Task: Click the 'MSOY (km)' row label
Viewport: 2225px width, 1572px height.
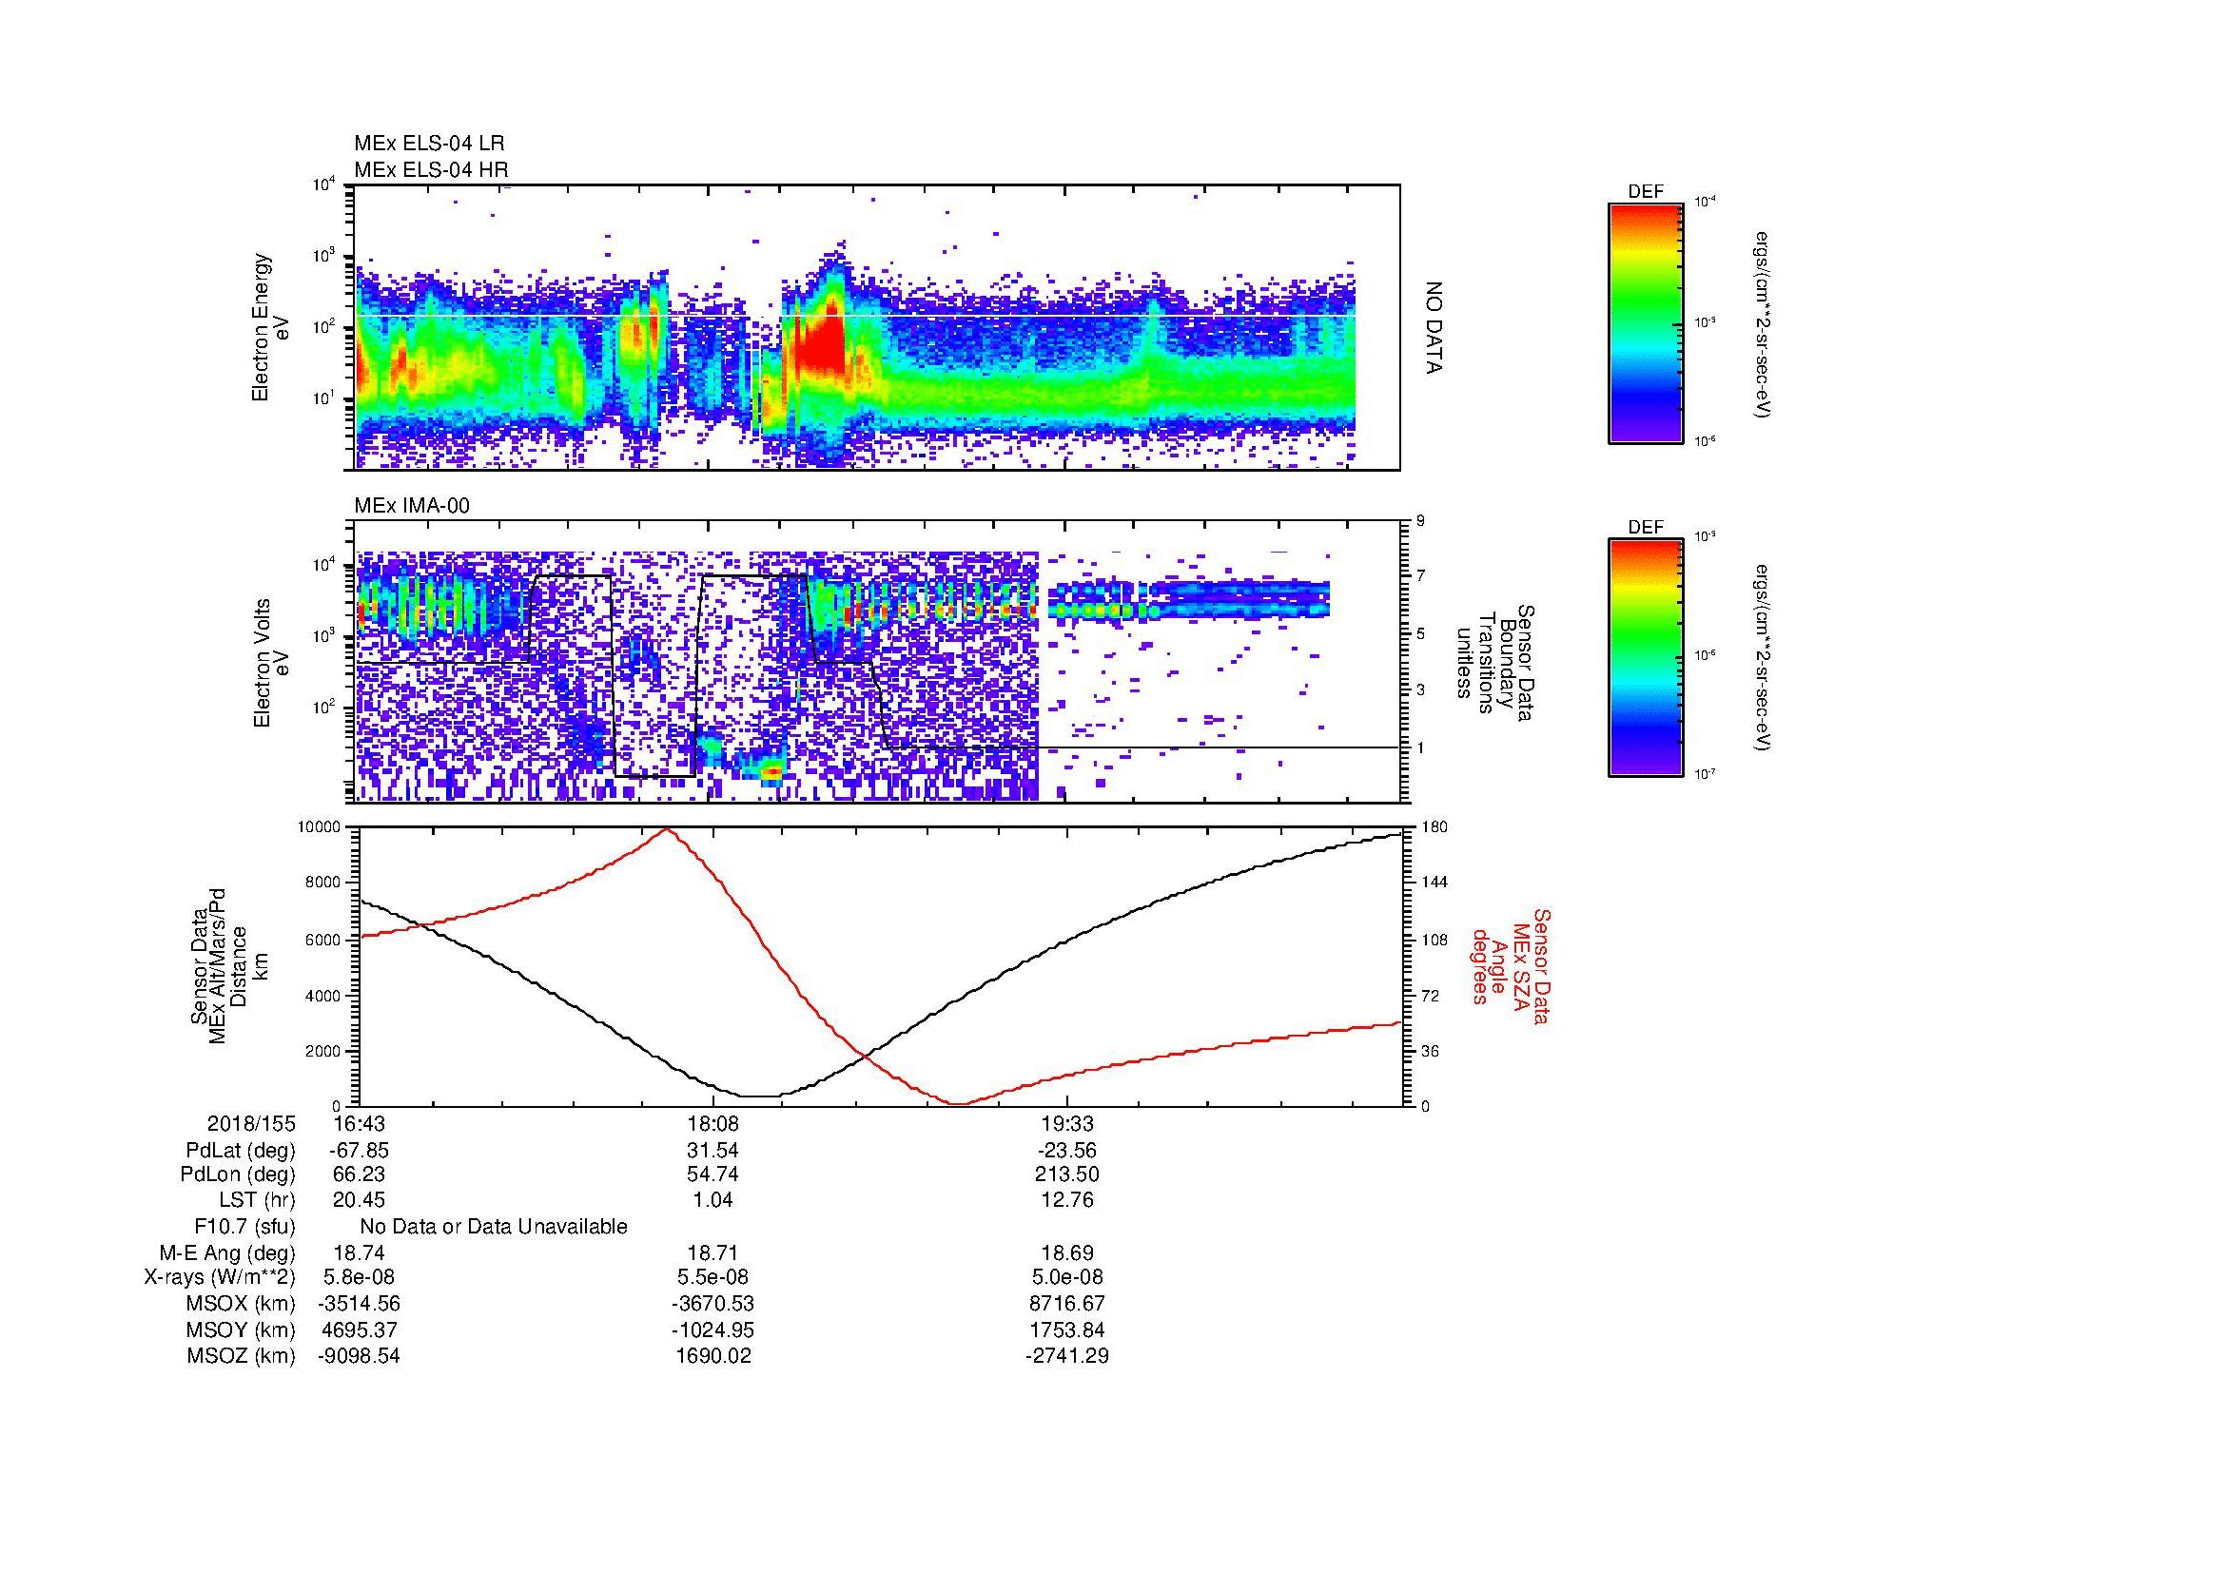Action: [241, 1330]
